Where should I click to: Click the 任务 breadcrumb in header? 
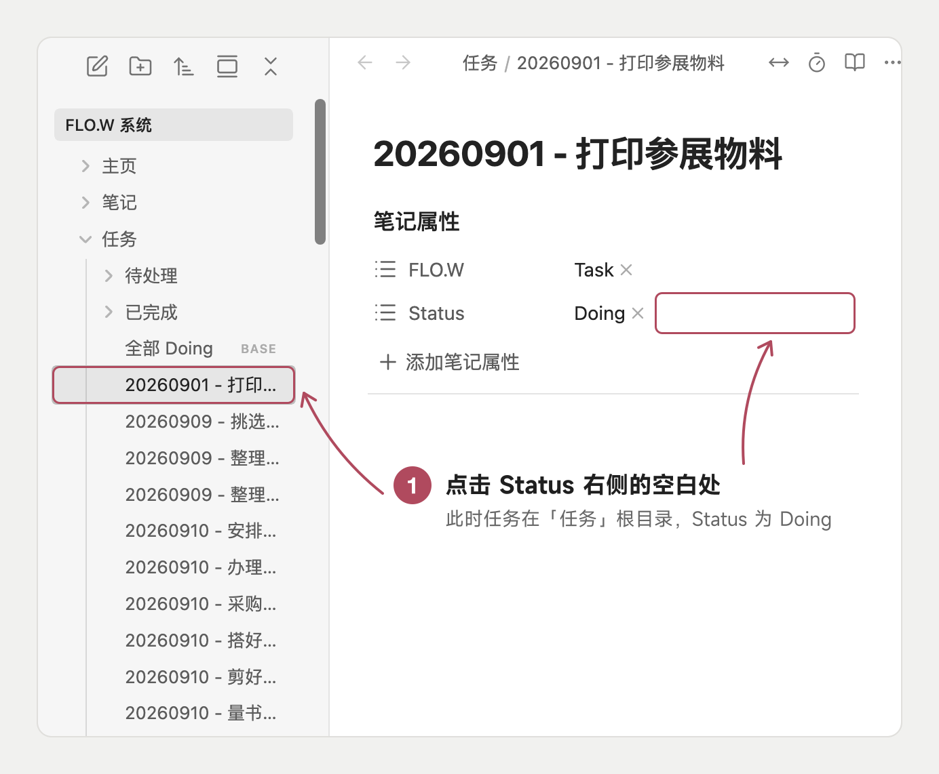(480, 63)
